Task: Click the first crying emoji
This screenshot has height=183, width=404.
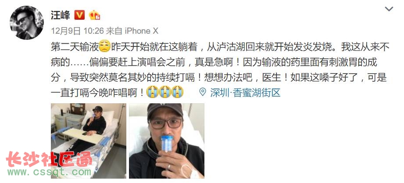Action: pyautogui.click(x=152, y=92)
